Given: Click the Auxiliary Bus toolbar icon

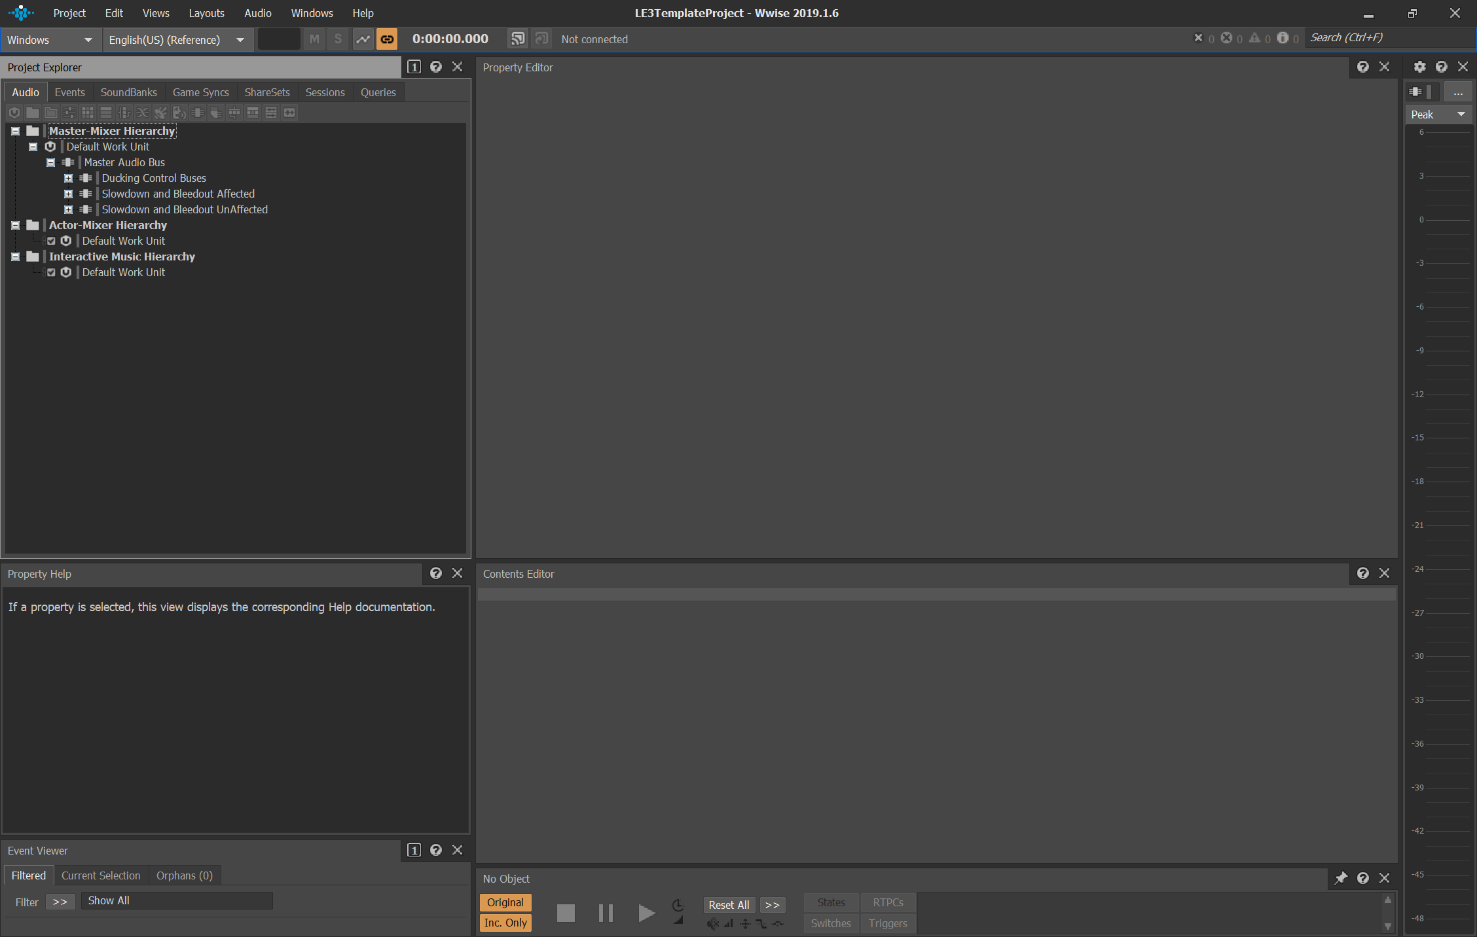Looking at the screenshot, I should pyautogui.click(x=216, y=113).
